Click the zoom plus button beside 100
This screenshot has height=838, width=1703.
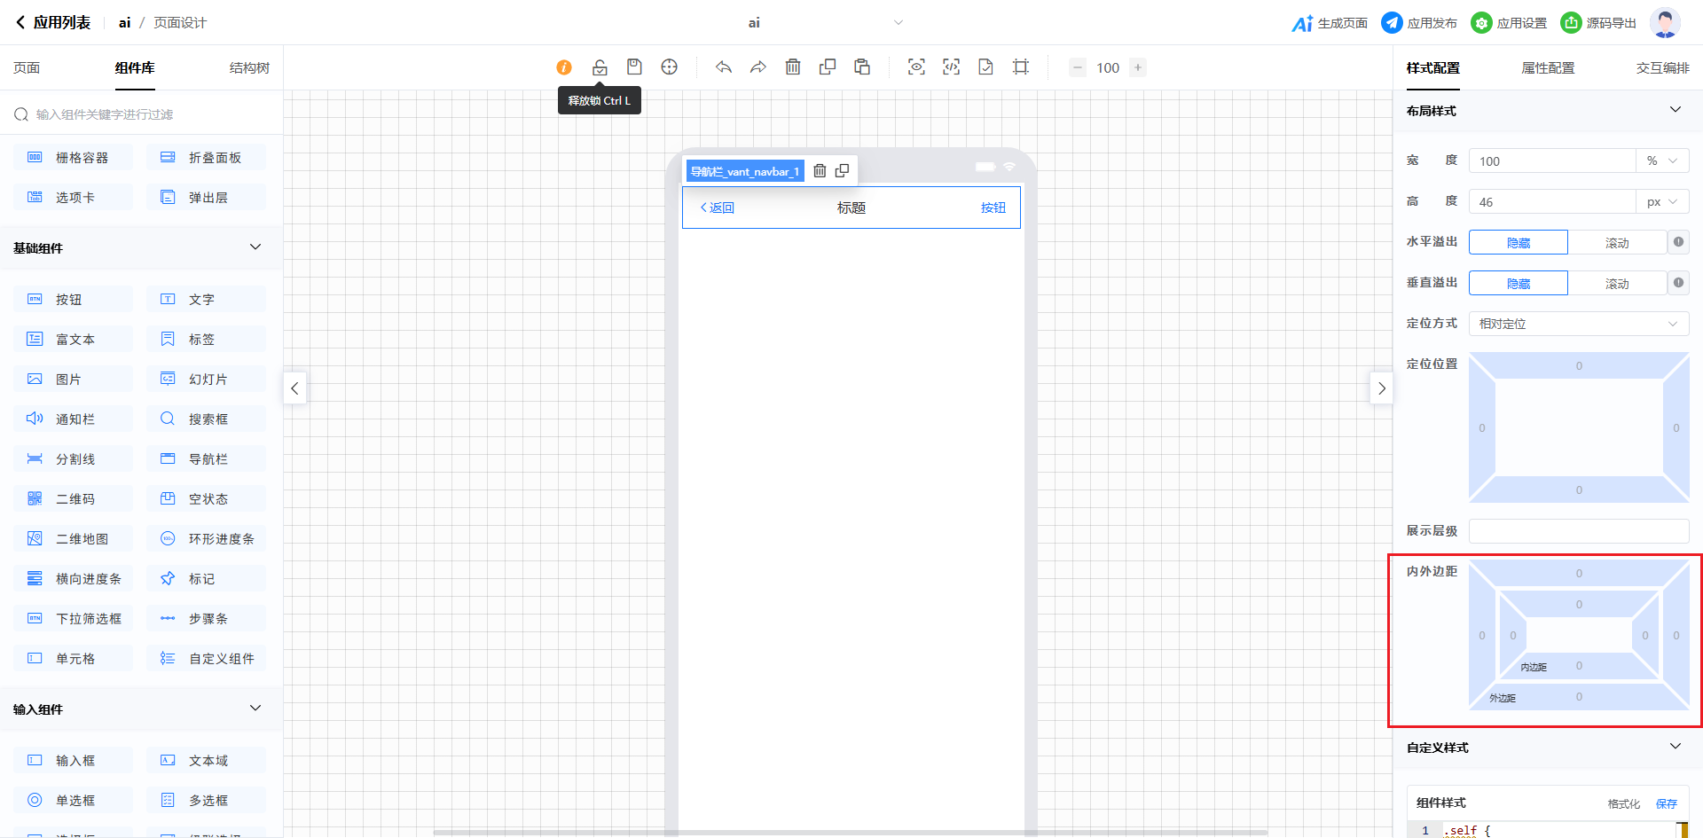tap(1138, 67)
